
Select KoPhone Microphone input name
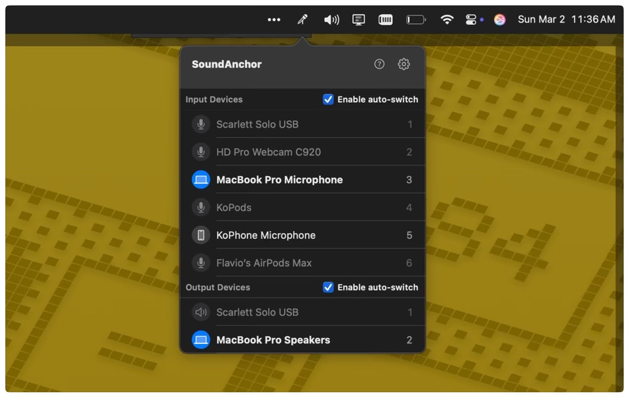266,235
